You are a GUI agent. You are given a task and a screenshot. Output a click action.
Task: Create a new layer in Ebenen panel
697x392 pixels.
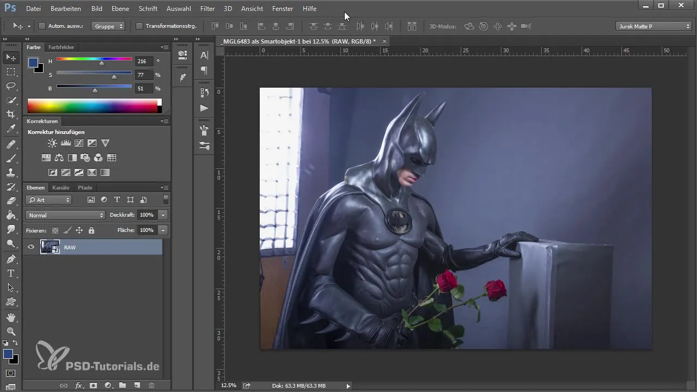pos(137,385)
